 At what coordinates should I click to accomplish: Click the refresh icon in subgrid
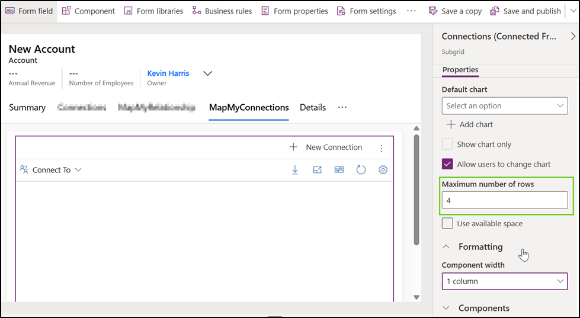pos(361,170)
